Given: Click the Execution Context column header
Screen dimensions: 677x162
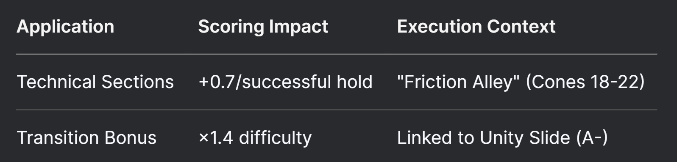Looking at the screenshot, I should (x=476, y=27).
